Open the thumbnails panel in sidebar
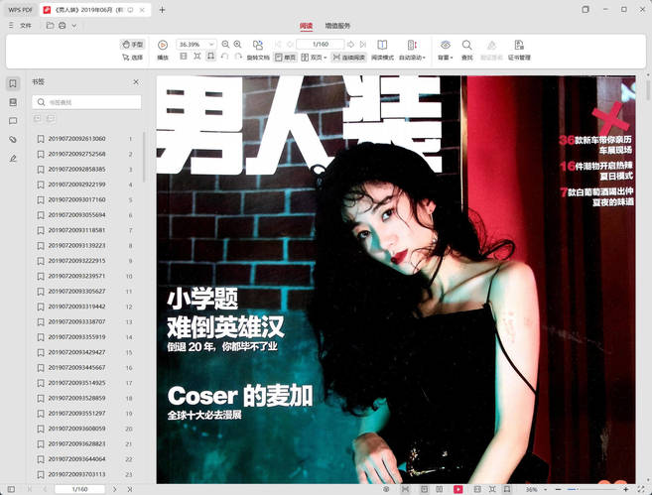Viewport: 652px width, 495px height. 13,102
